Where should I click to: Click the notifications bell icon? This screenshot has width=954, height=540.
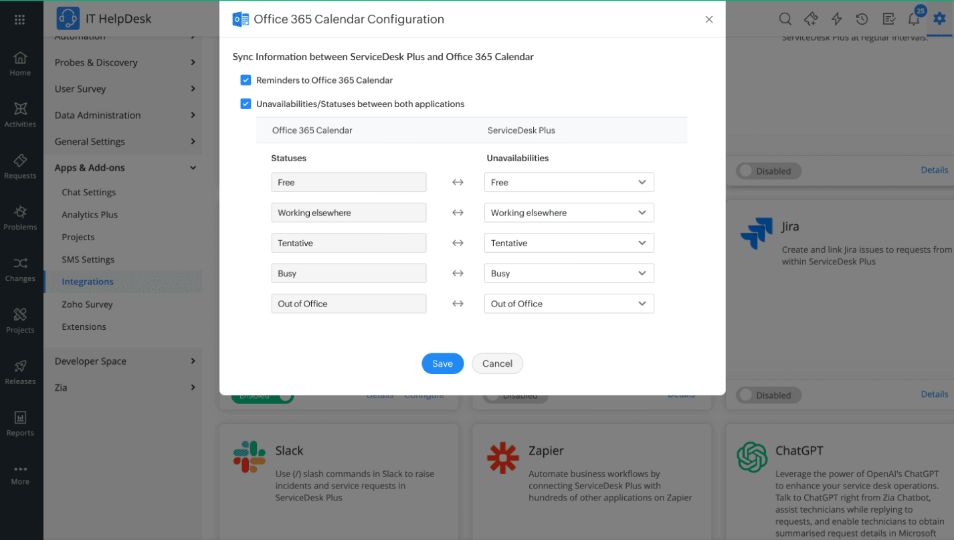point(913,19)
